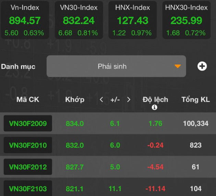Click the HNX30-Index percent change 0.72%

(x=195, y=33)
